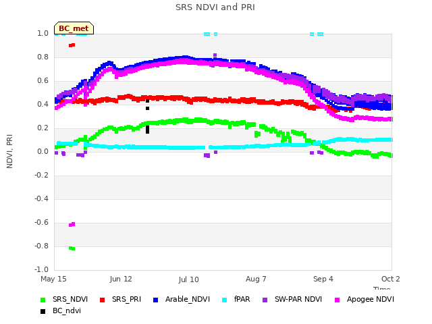This screenshot has width=432, height=324.
Task: Click the black BC_ndvi legend swatch
Action: 43,312
